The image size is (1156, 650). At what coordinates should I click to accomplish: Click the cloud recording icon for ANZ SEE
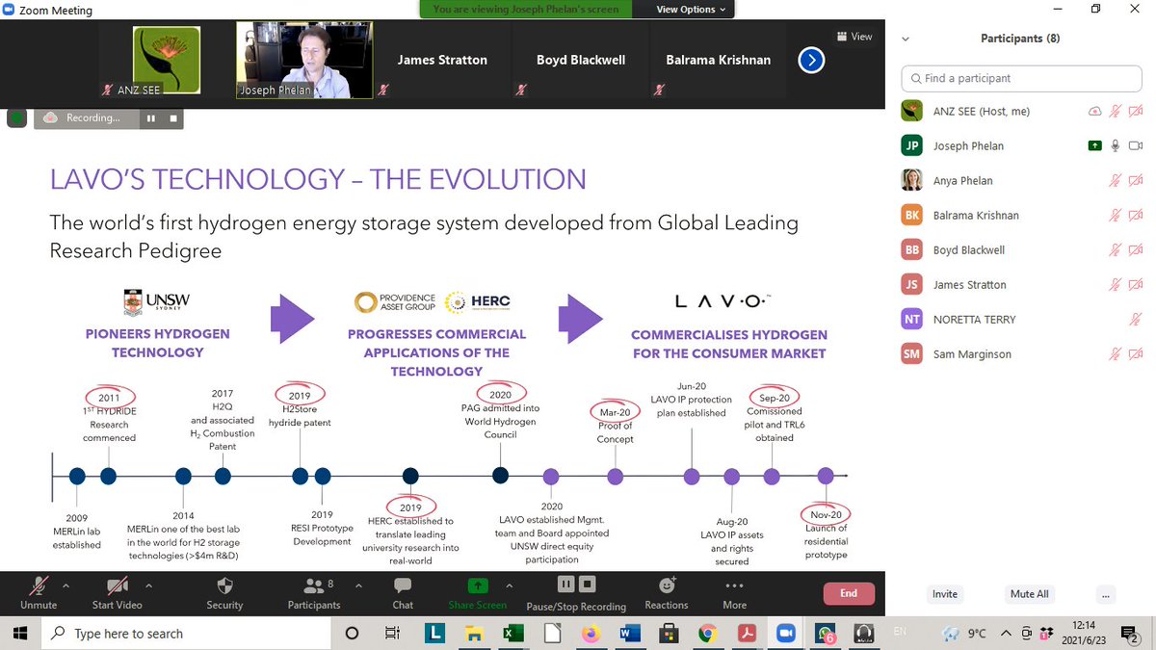click(1094, 112)
